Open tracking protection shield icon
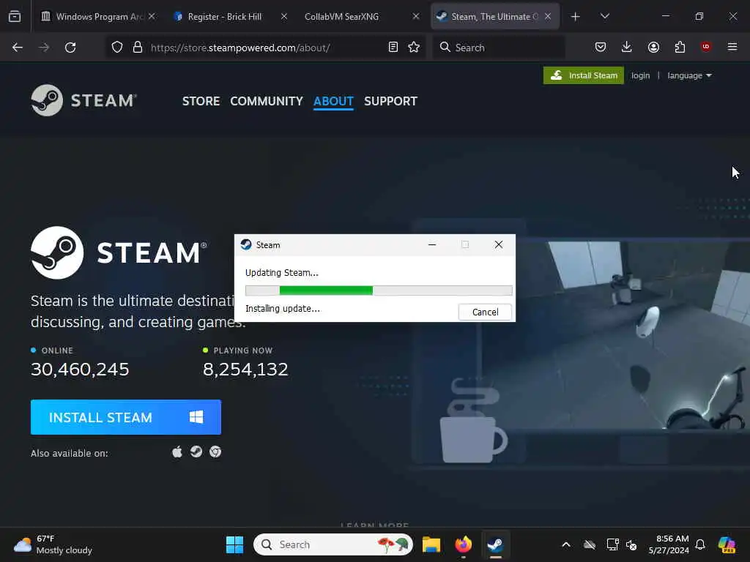The height and width of the screenshot is (562, 750). [117, 47]
